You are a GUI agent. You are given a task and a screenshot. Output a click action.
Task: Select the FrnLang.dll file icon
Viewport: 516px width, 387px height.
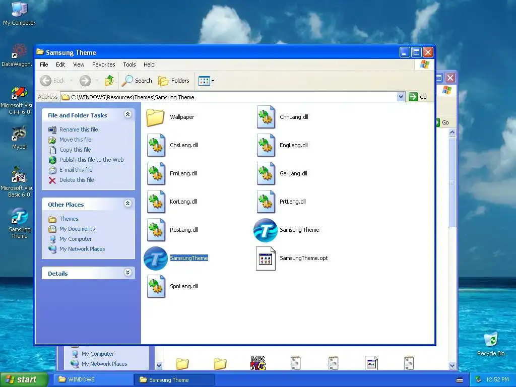point(156,173)
